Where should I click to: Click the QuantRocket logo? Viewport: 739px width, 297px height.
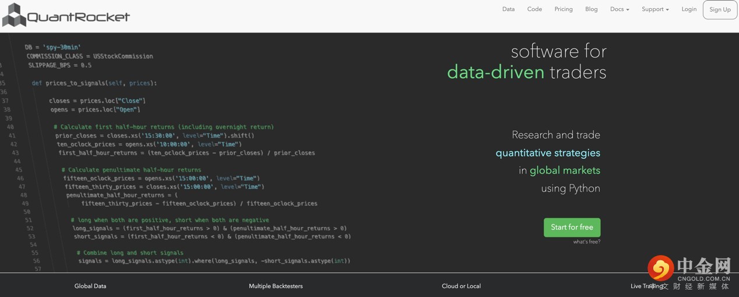click(x=66, y=15)
